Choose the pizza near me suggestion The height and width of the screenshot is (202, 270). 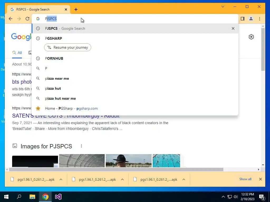point(135,78)
